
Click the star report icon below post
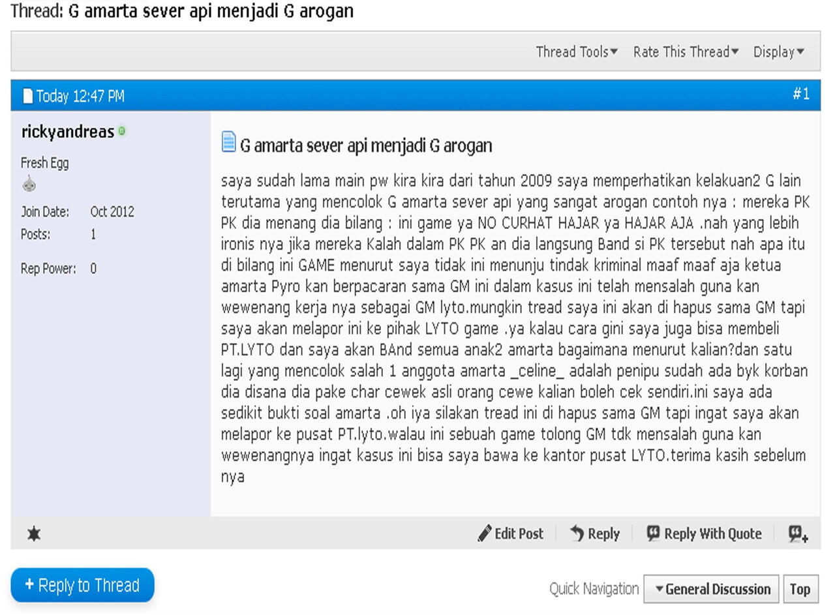34,534
